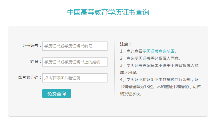Click note 2 about 权属人同意
Image resolution: width=215 pixels, height=118 pixels.
[150, 58]
